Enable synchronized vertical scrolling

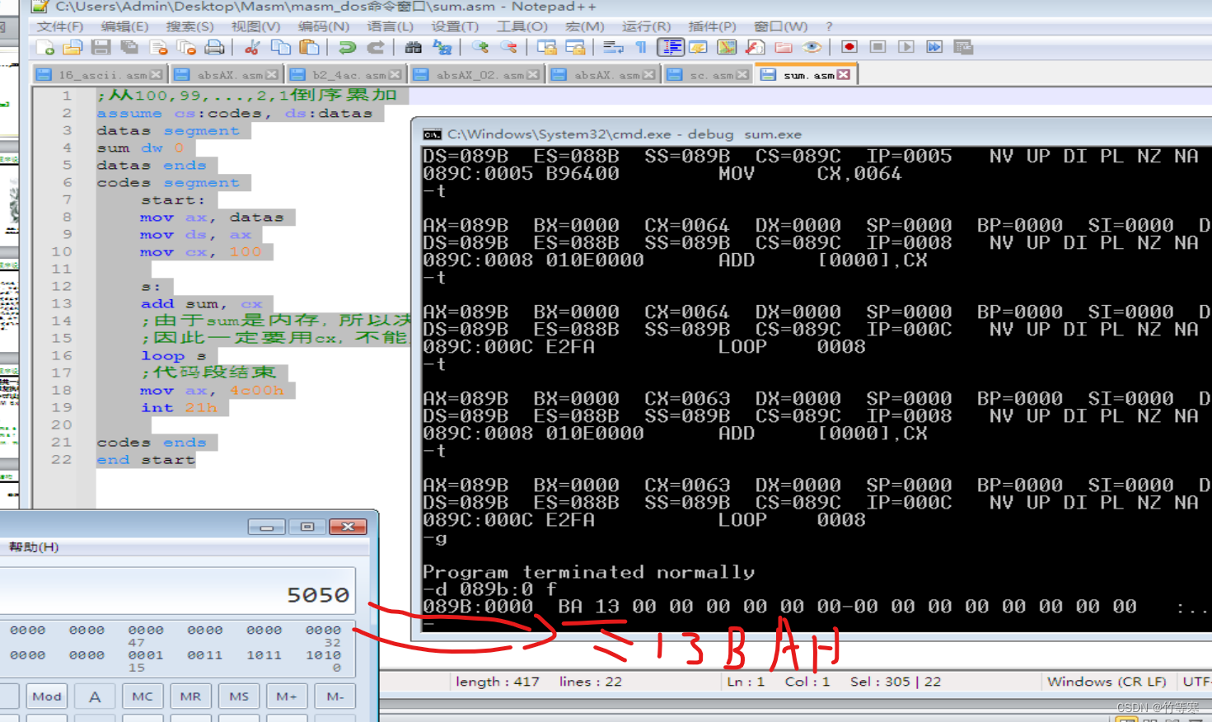pyautogui.click(x=546, y=47)
